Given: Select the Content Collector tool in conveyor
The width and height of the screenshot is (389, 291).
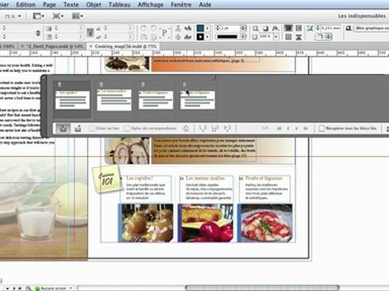Looking at the screenshot, I should [x=63, y=129].
